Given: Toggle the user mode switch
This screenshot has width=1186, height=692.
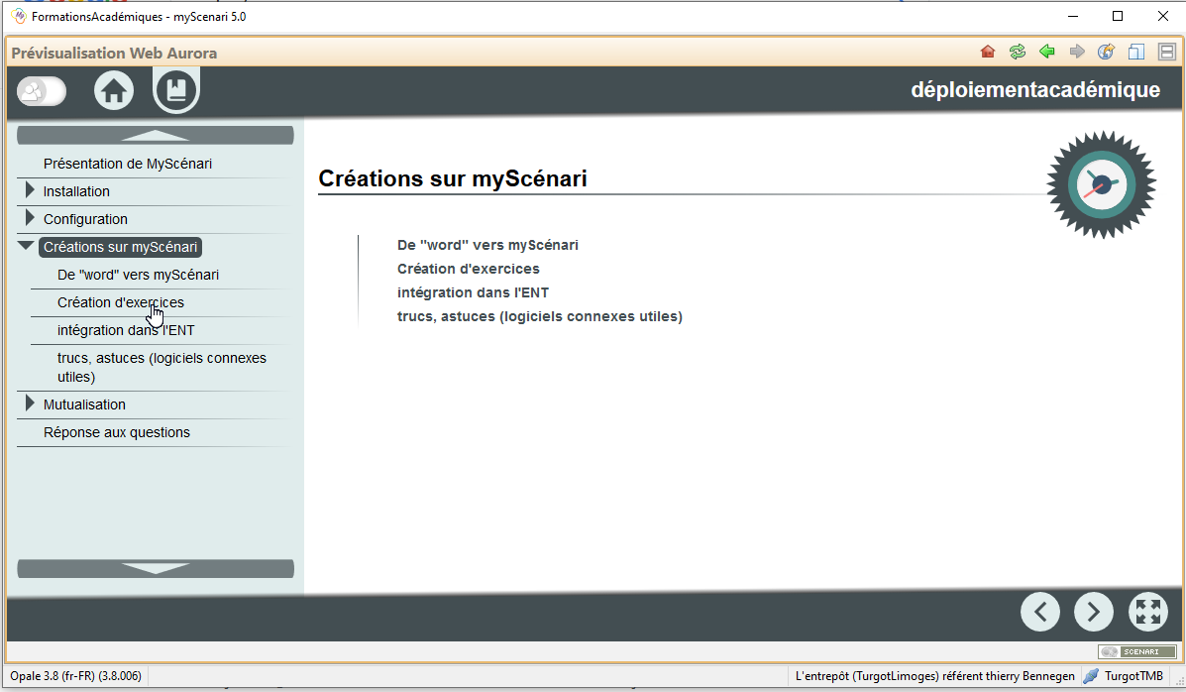Looking at the screenshot, I should click(x=42, y=91).
